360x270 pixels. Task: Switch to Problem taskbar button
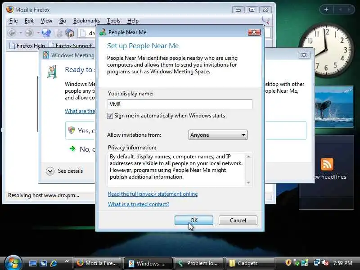[x=199, y=263]
